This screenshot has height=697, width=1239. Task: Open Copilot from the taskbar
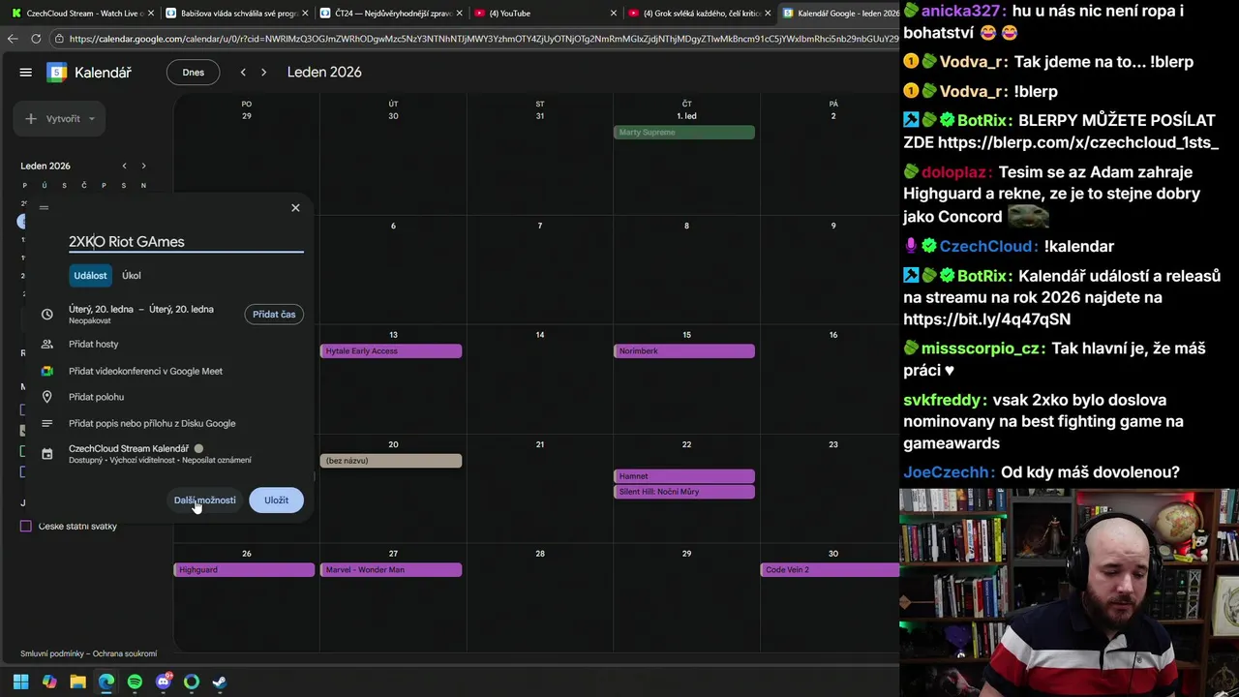tap(49, 682)
